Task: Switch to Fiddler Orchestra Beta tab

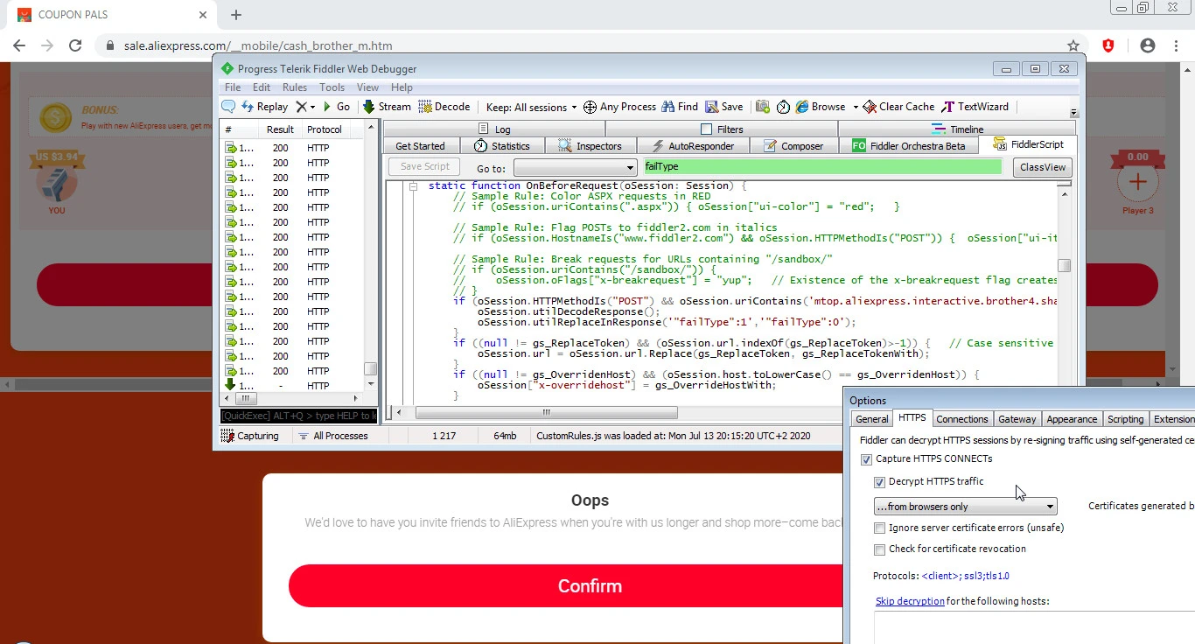Action: click(909, 146)
